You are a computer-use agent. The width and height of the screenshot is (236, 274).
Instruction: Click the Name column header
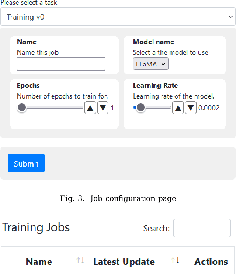39,262
